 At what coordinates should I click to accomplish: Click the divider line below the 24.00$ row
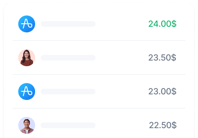click(99, 40)
